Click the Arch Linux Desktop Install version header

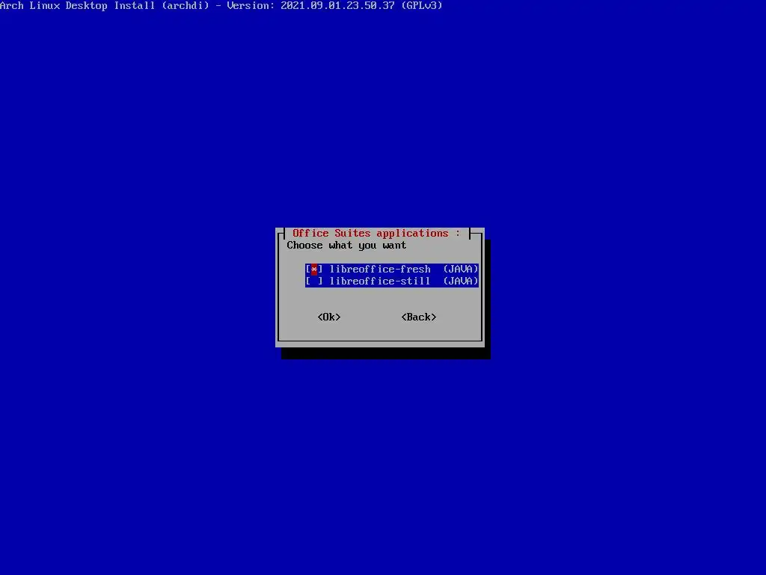221,6
